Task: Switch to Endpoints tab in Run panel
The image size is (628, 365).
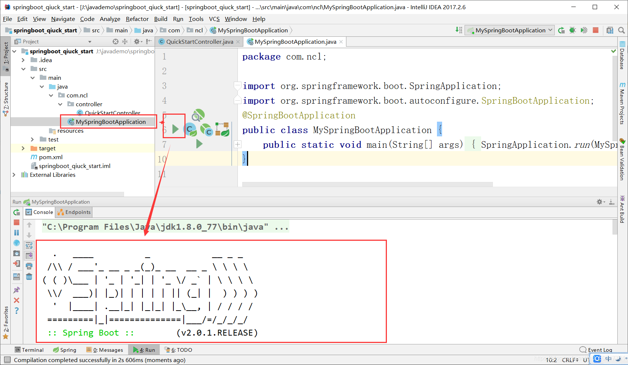Action: (x=74, y=212)
